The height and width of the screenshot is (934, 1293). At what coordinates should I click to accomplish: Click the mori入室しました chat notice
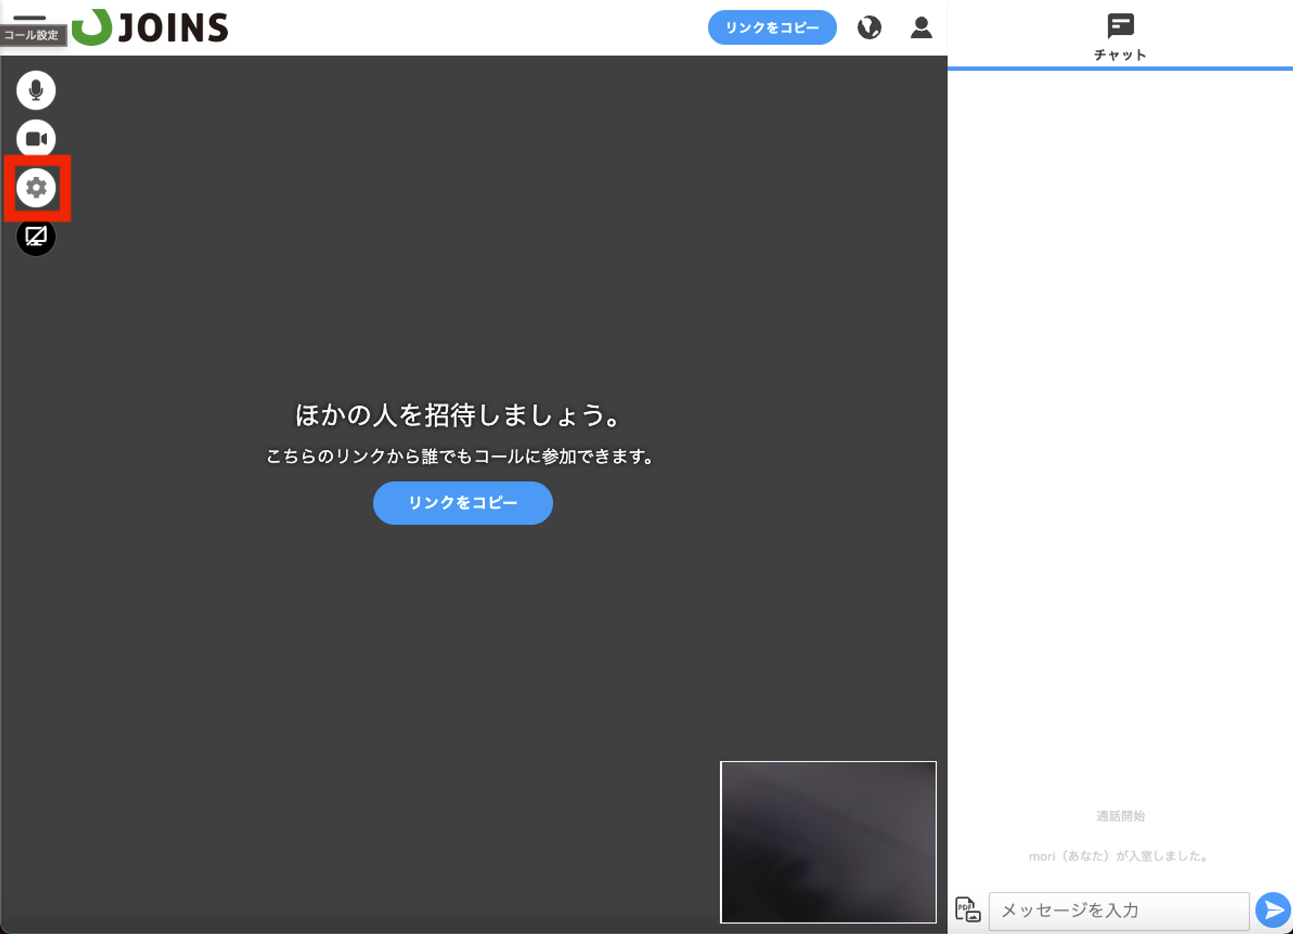coord(1119,856)
